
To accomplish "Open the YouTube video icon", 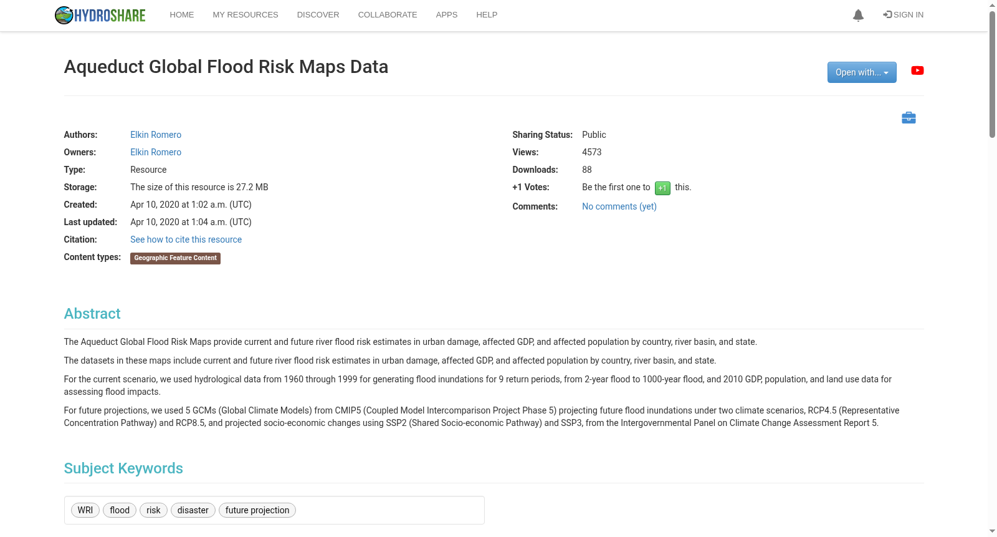I will (917, 70).
